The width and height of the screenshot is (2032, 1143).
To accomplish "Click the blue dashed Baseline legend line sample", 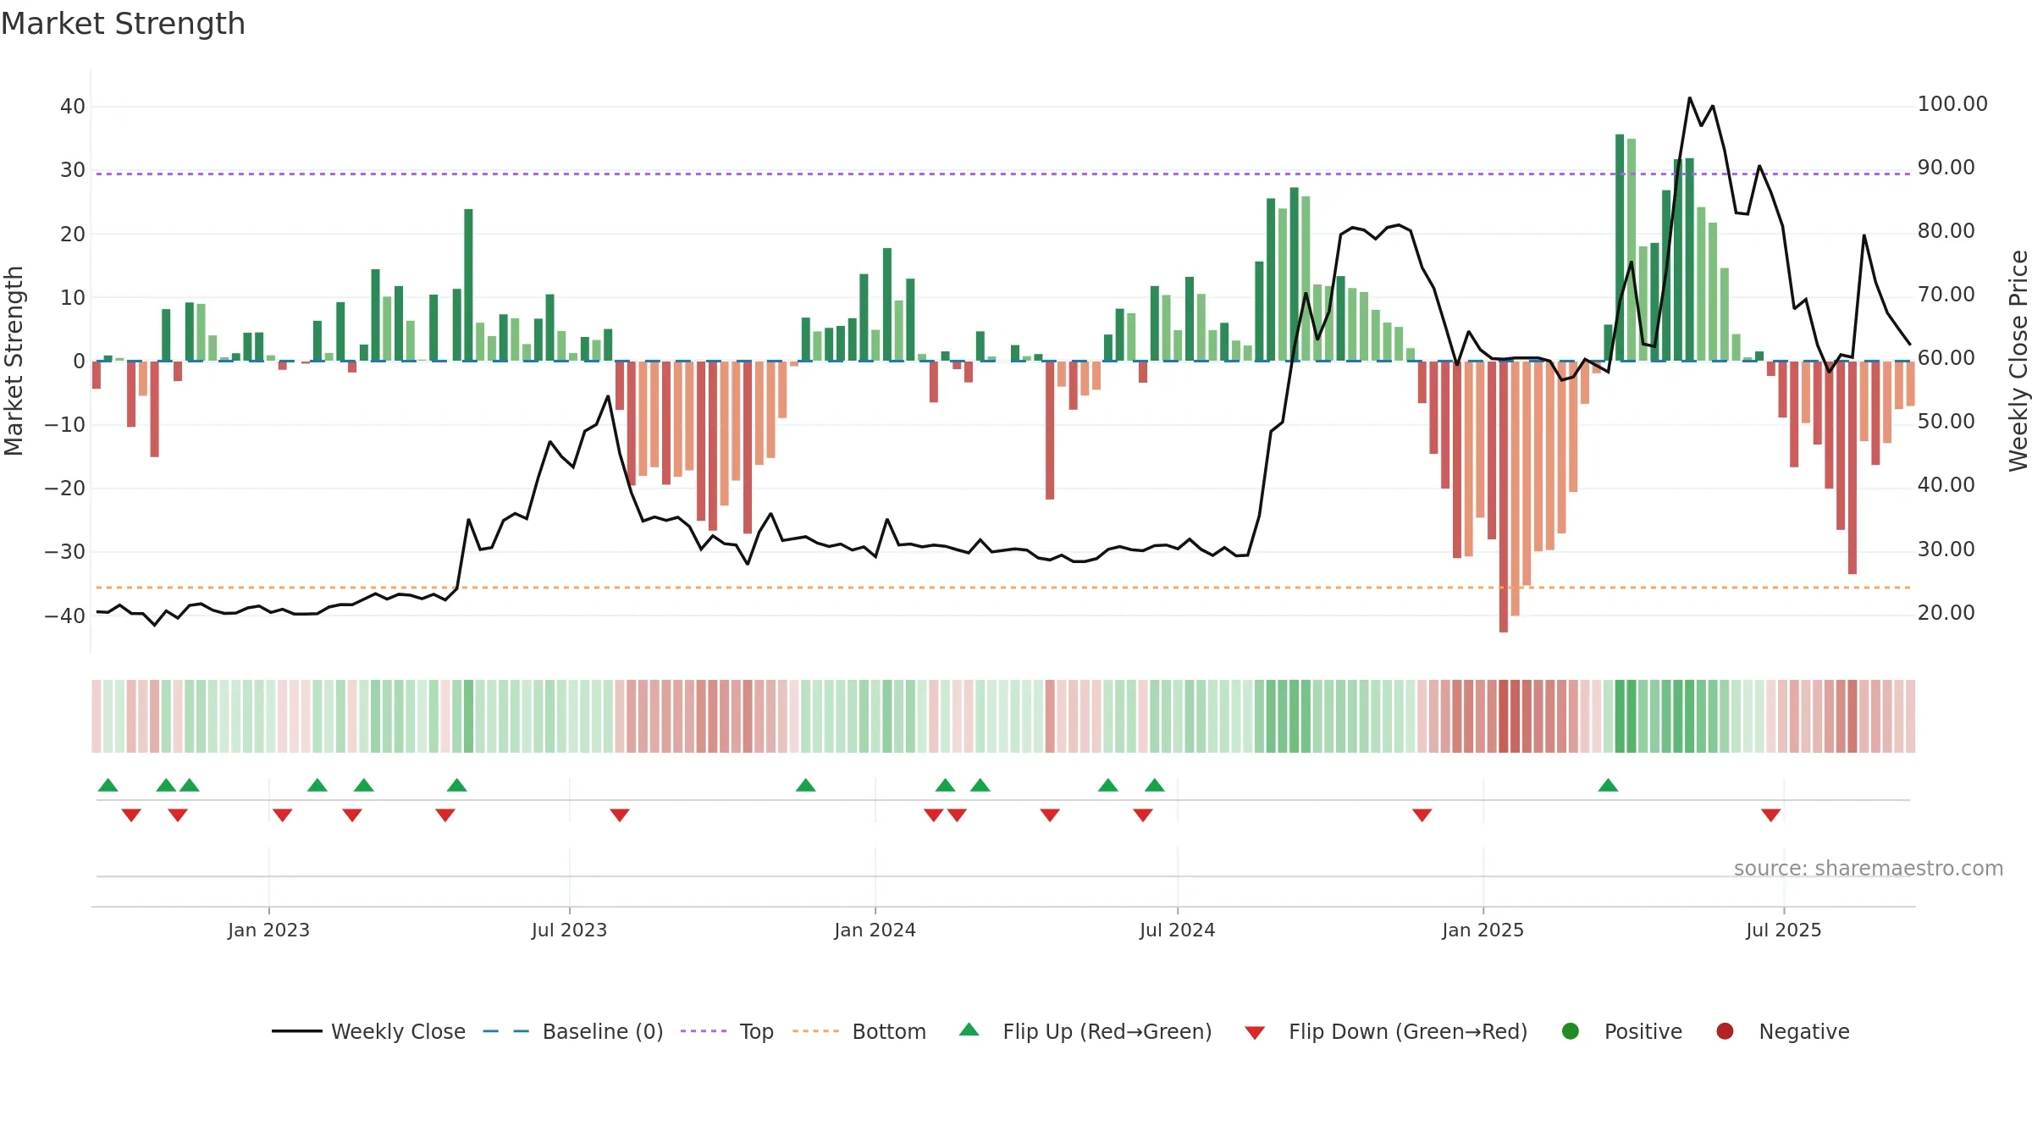I will 506,1031.
